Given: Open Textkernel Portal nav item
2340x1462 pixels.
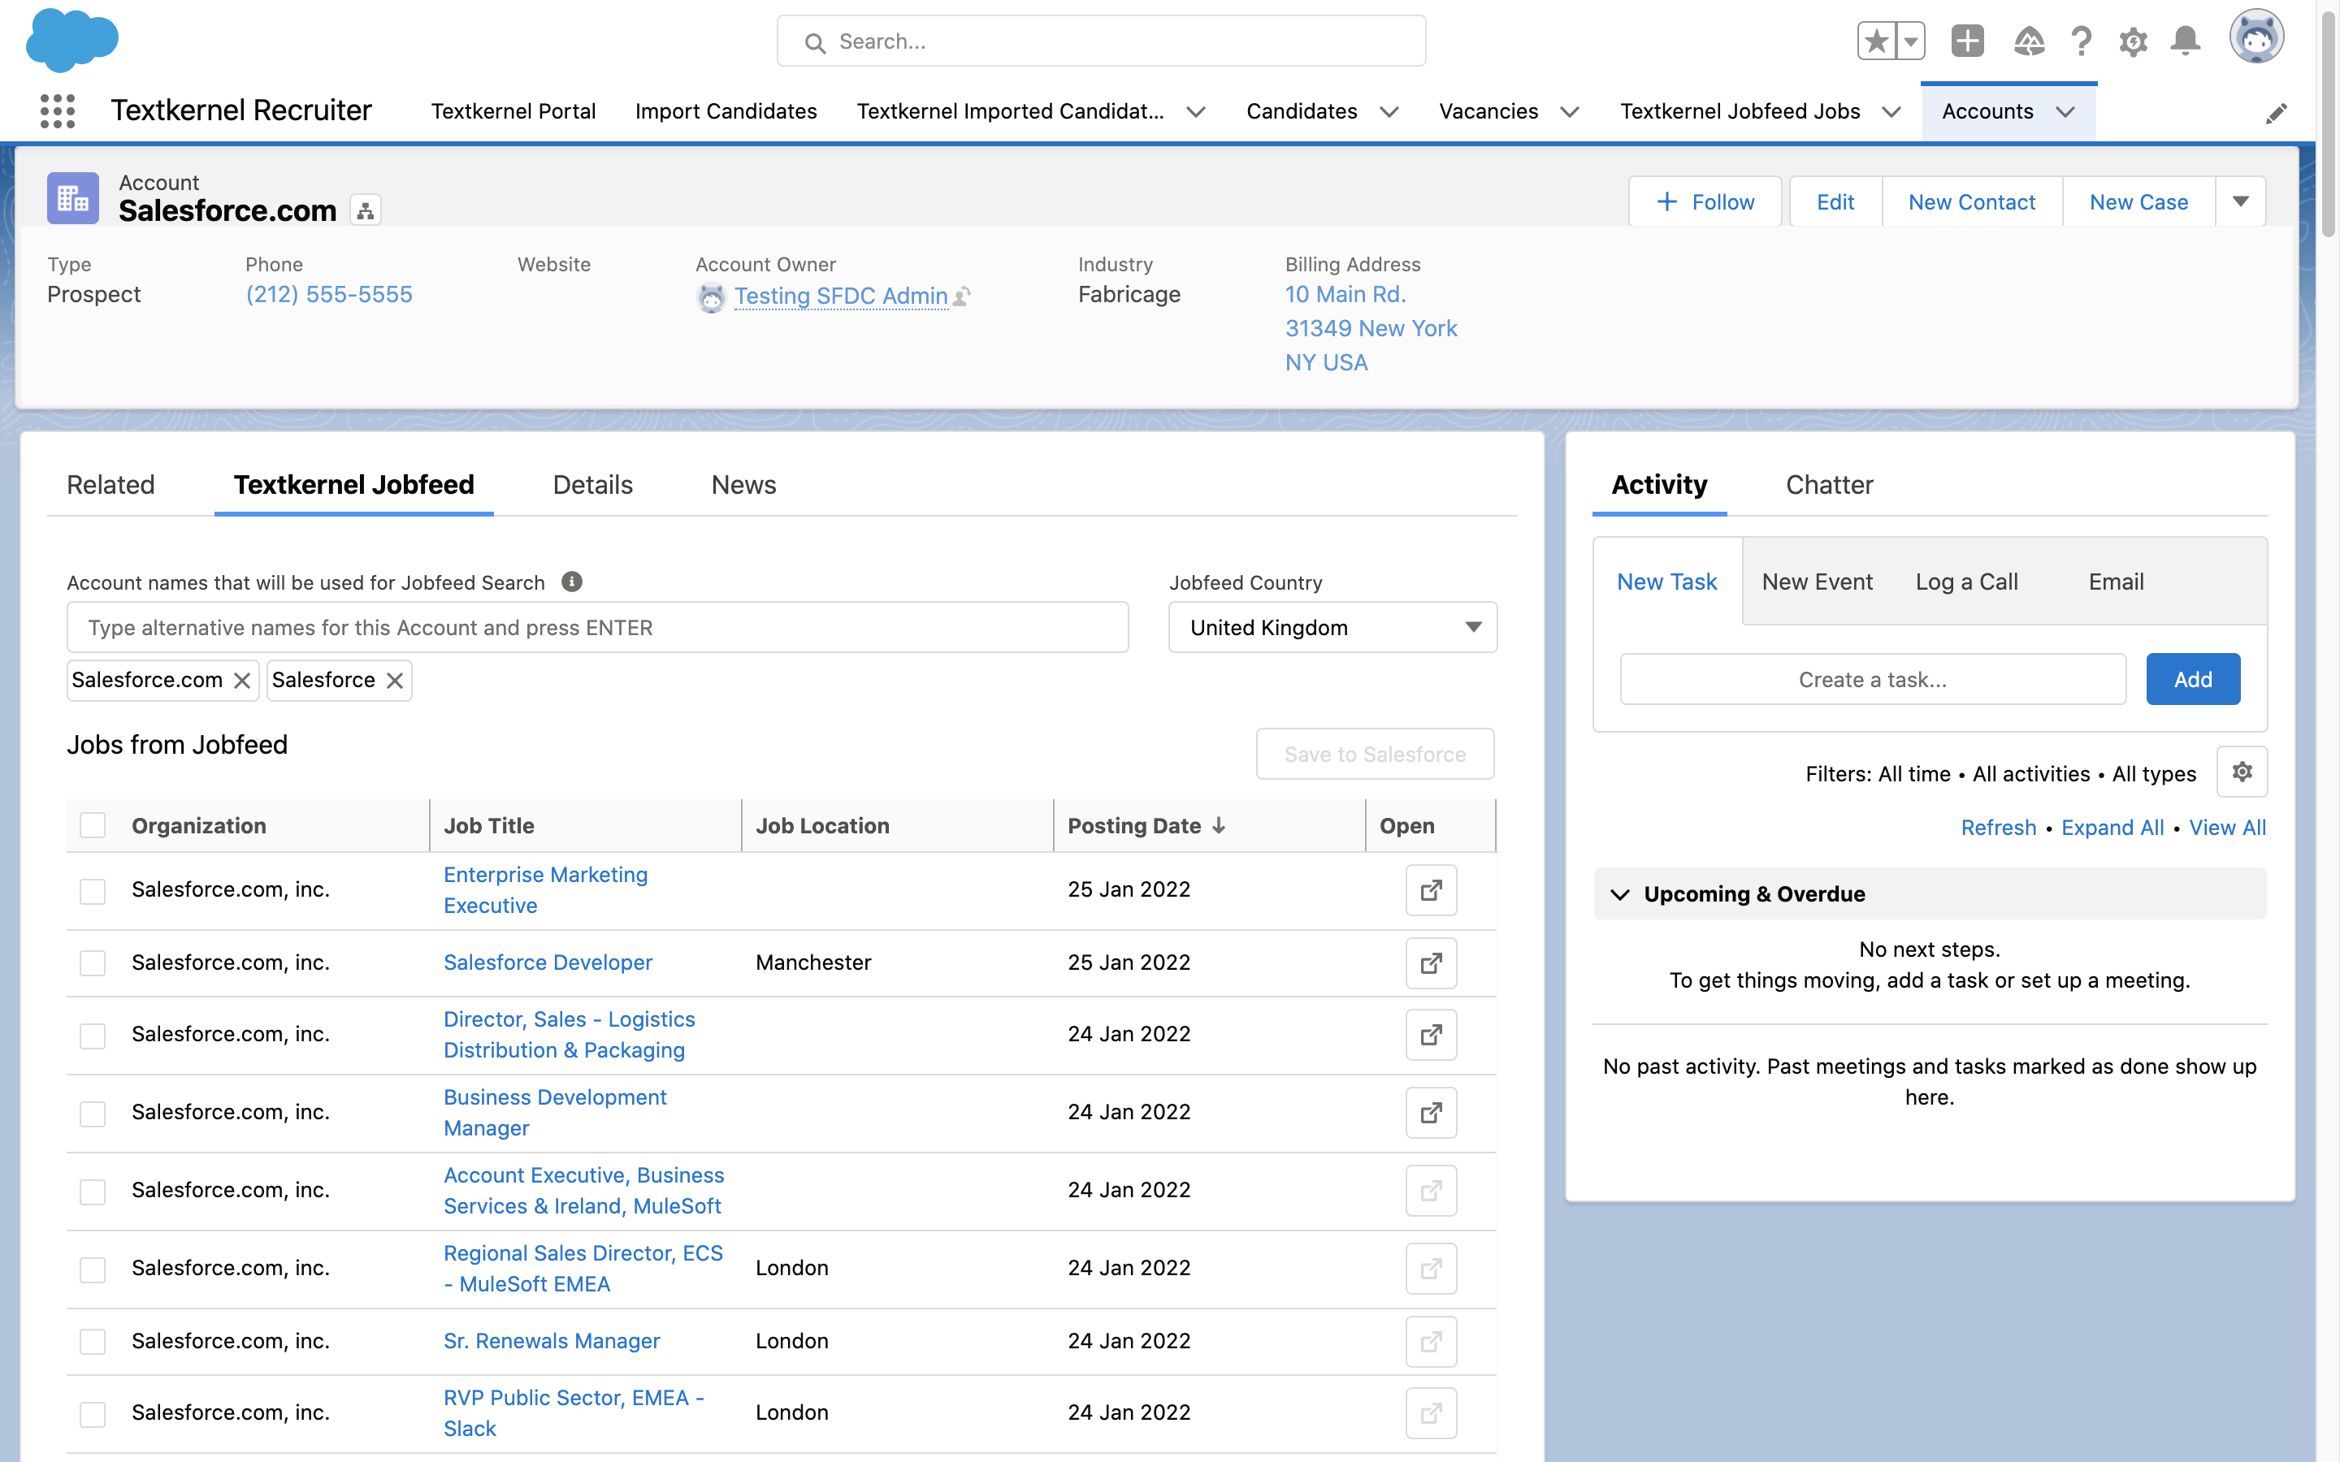Looking at the screenshot, I should (x=513, y=111).
